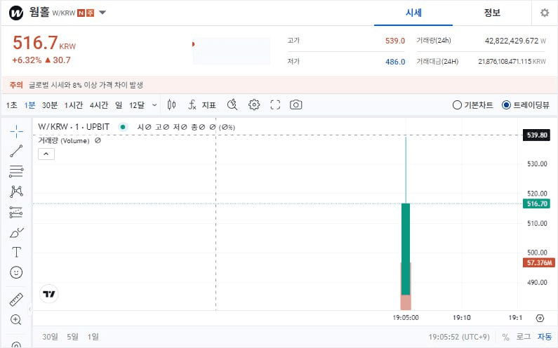Toggle the 로그 log scale
The image size is (558, 348).
pos(524,336)
